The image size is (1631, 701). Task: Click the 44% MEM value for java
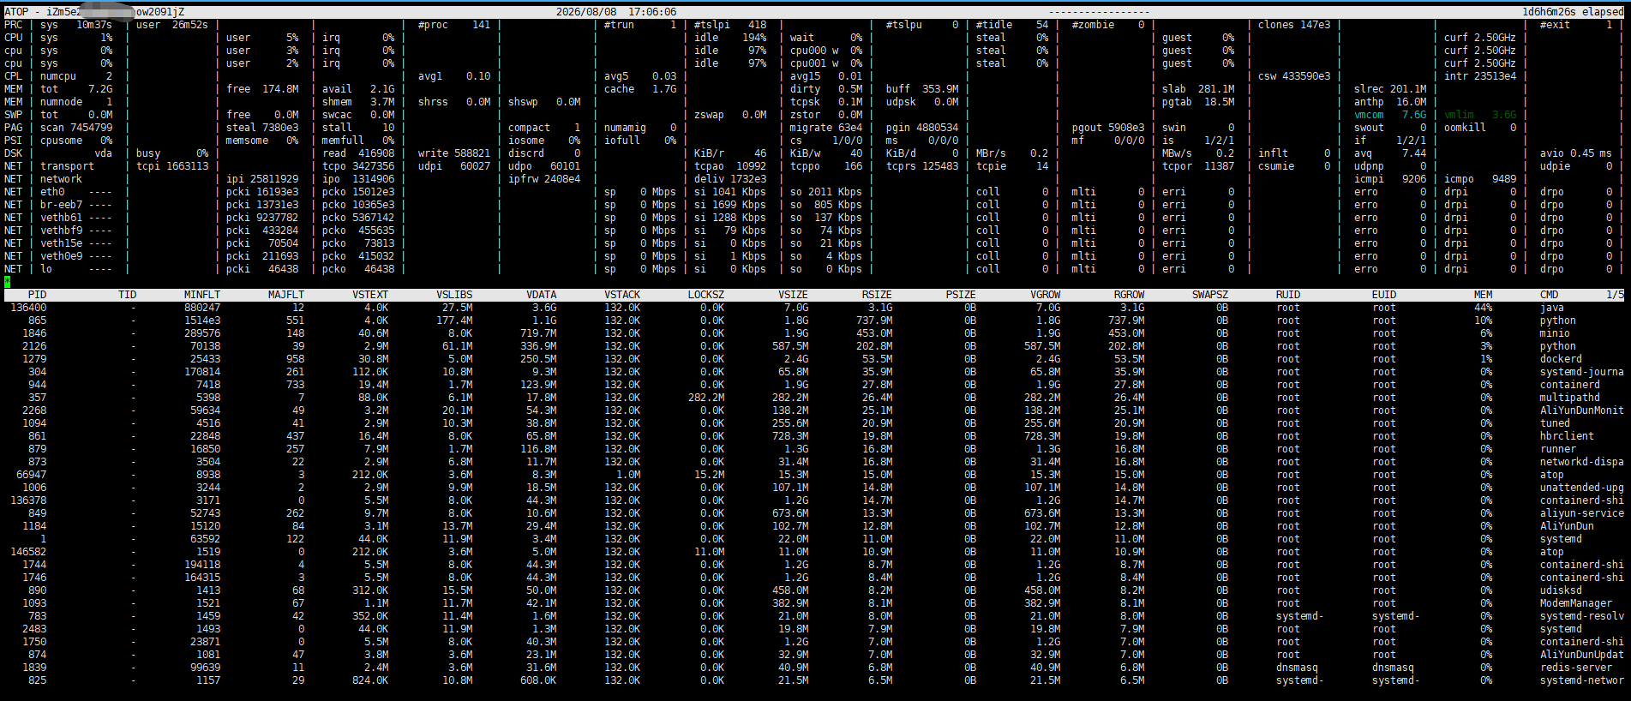1483,308
